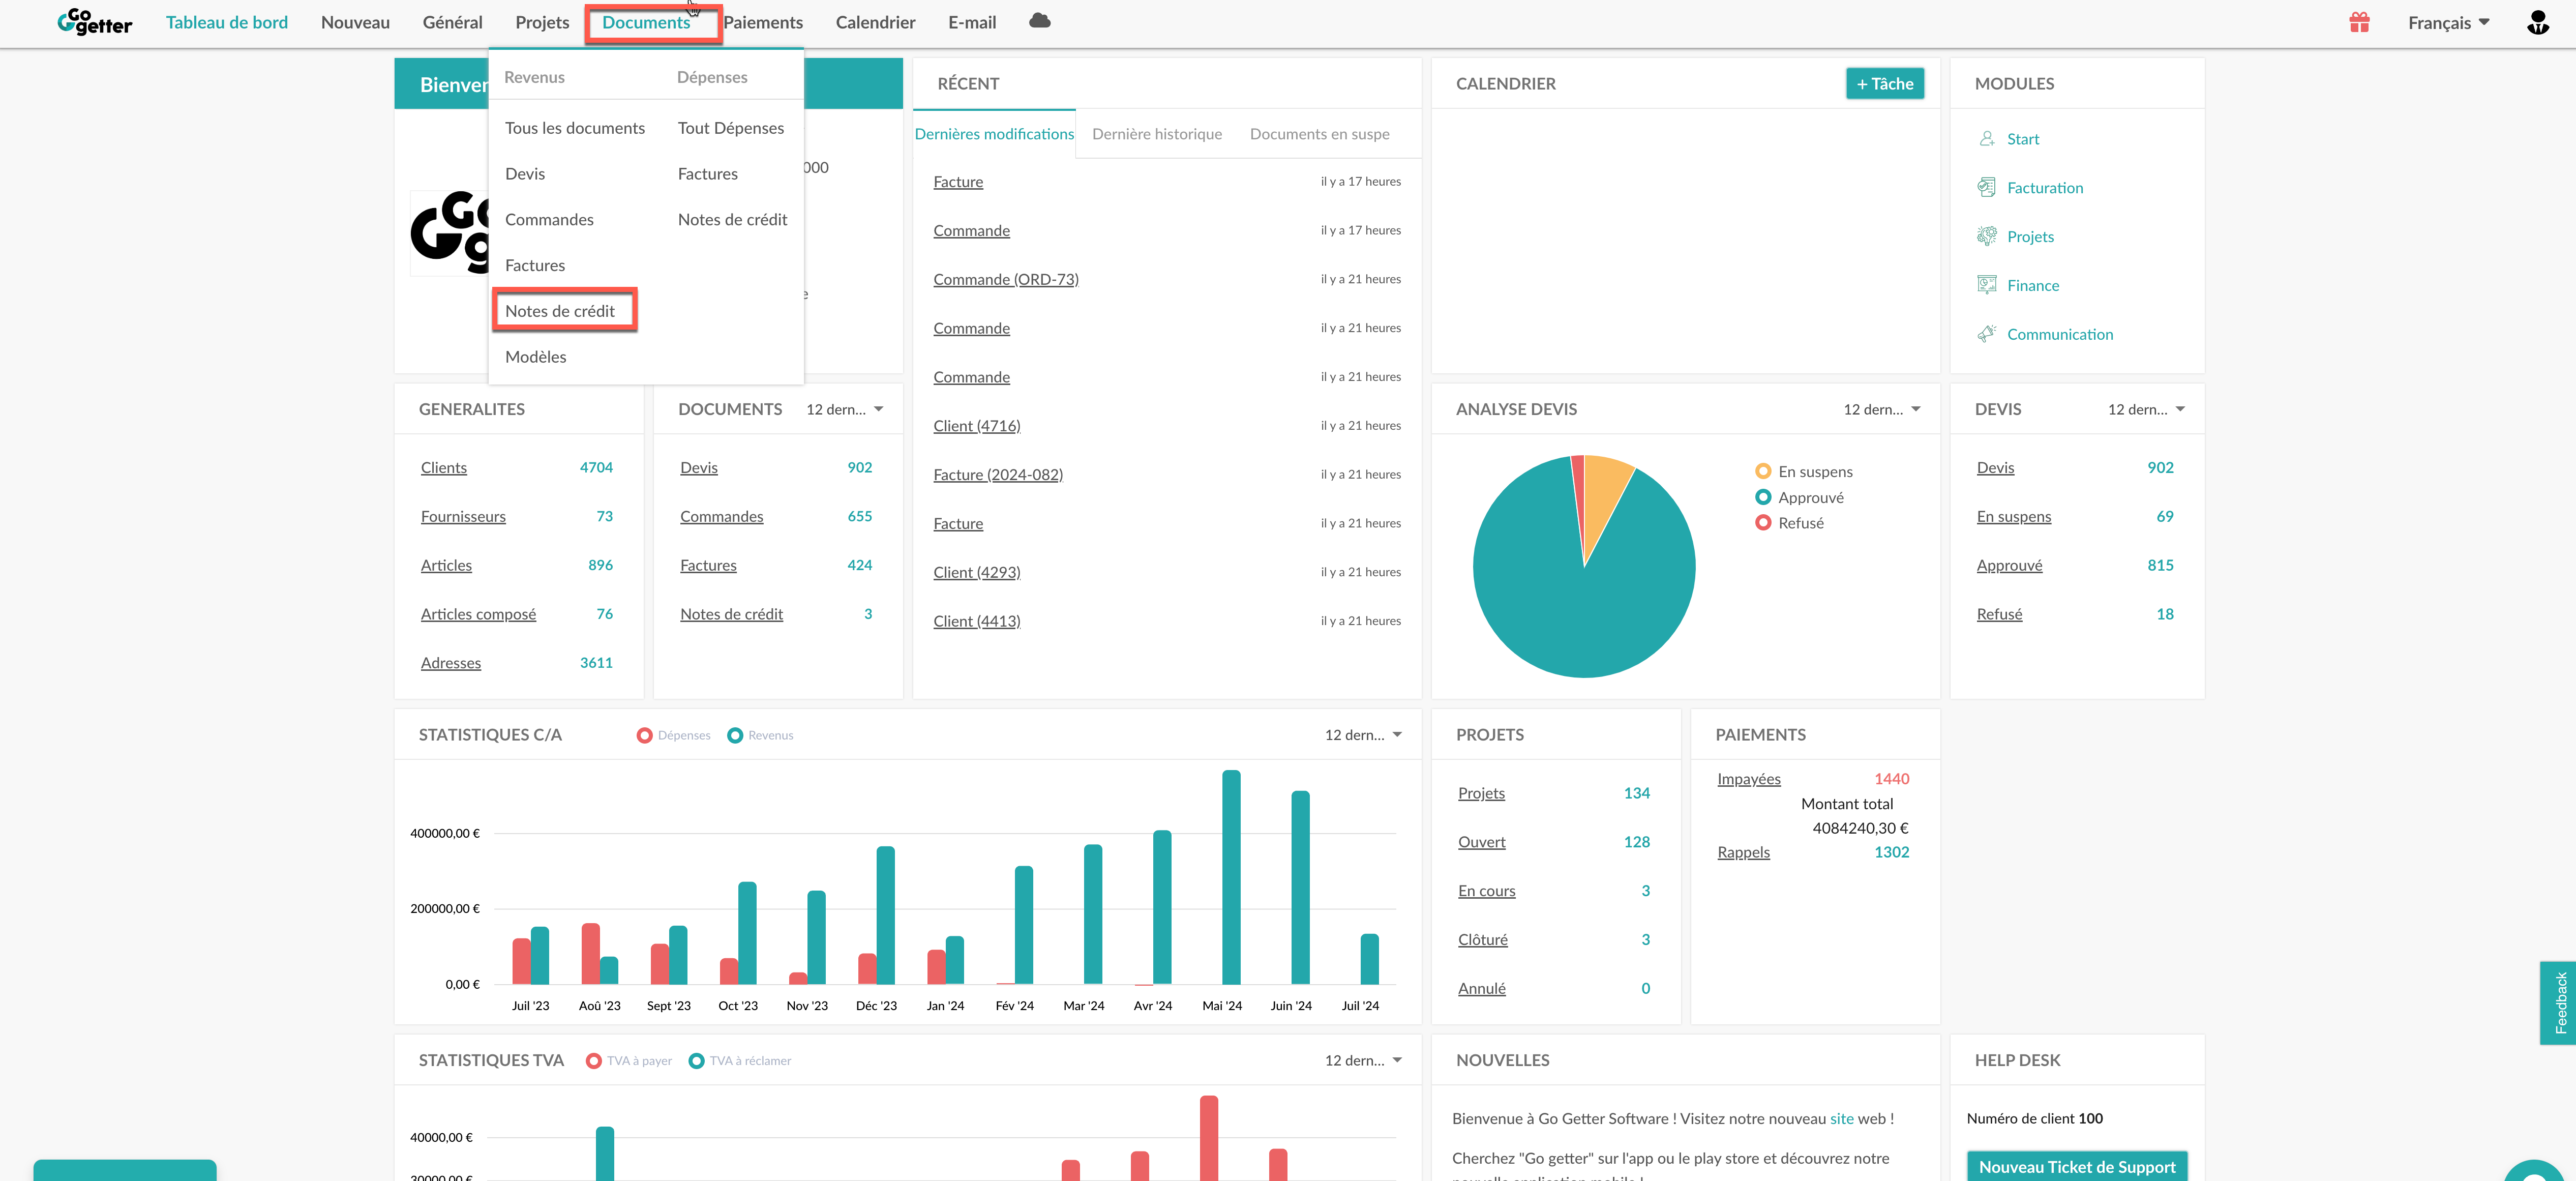The width and height of the screenshot is (2576, 1181).
Task: Open the cloud icon in navigation bar
Action: pyautogui.click(x=1039, y=21)
